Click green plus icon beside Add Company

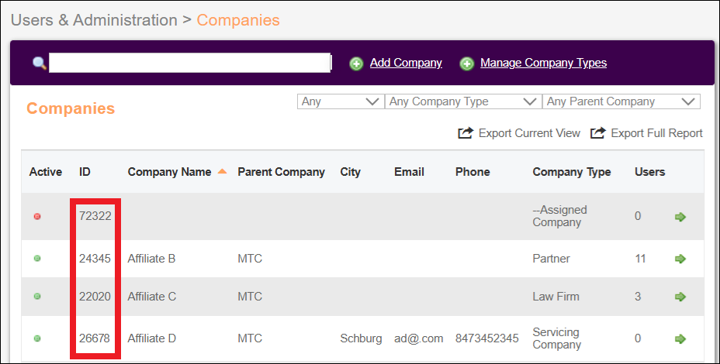(356, 64)
